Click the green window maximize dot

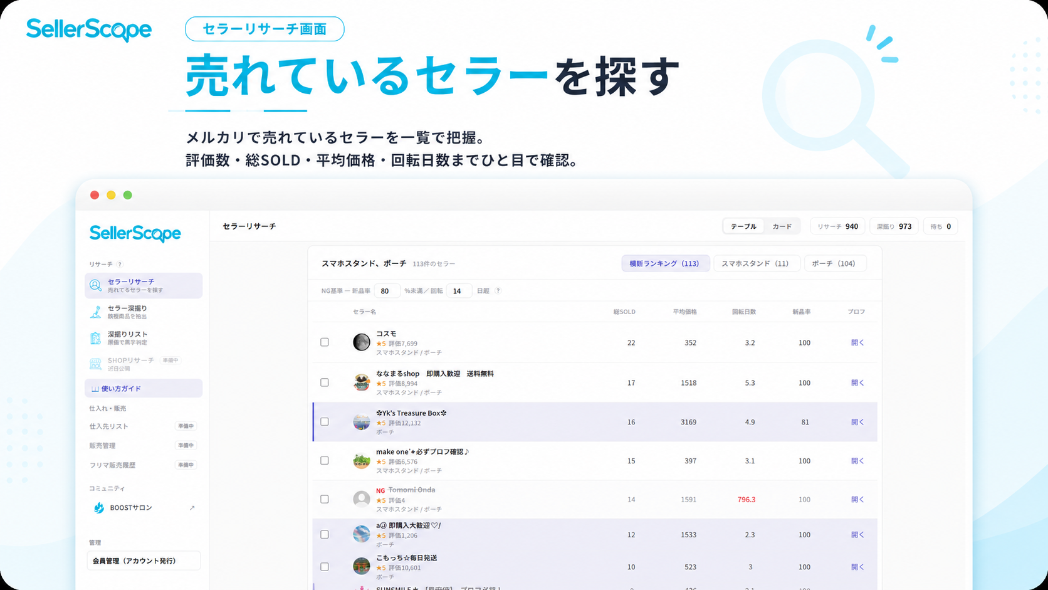[128, 195]
